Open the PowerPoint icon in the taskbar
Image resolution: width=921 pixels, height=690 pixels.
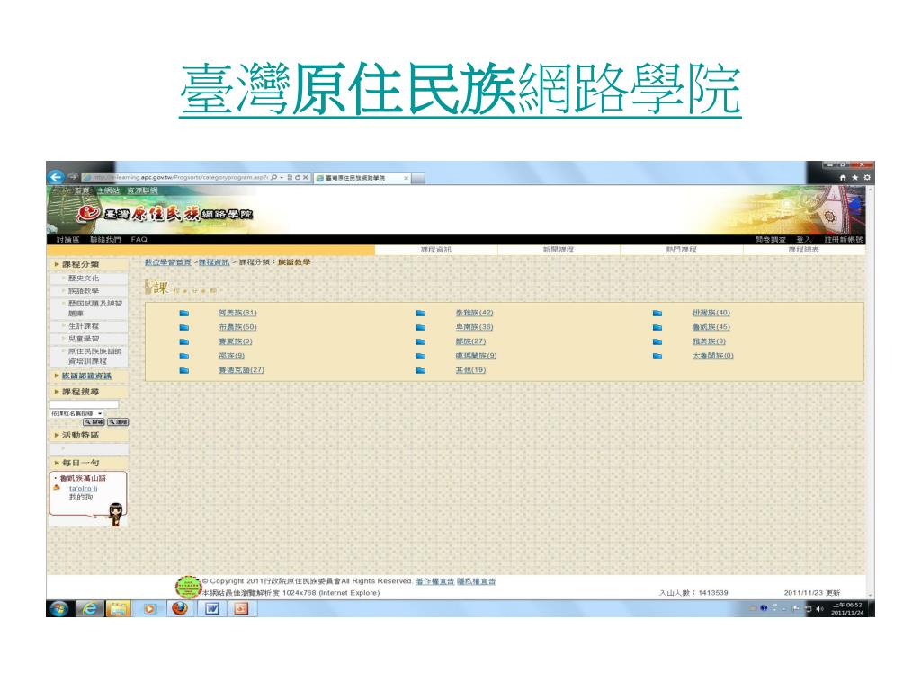click(x=241, y=608)
